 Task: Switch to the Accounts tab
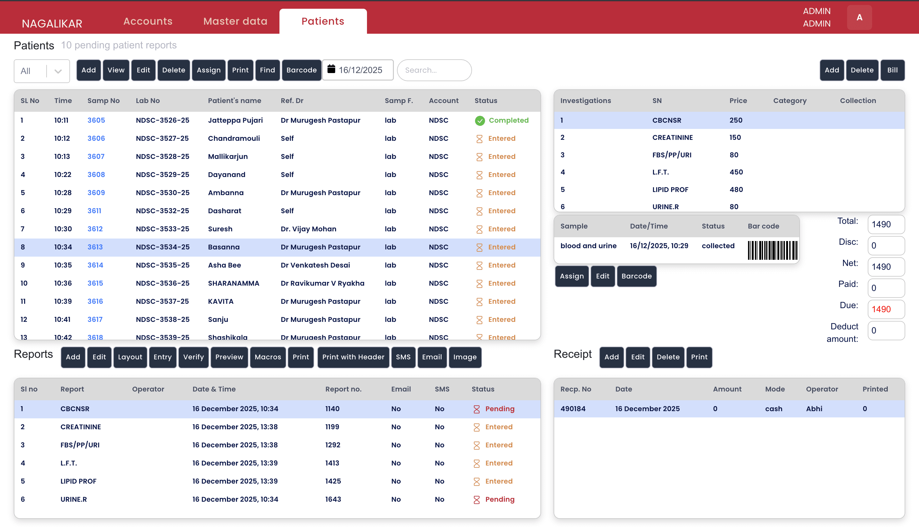[x=147, y=21]
